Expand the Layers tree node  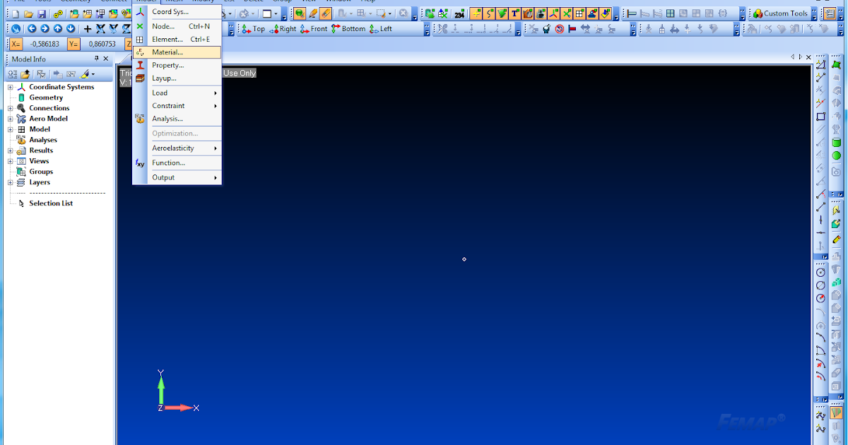9,182
